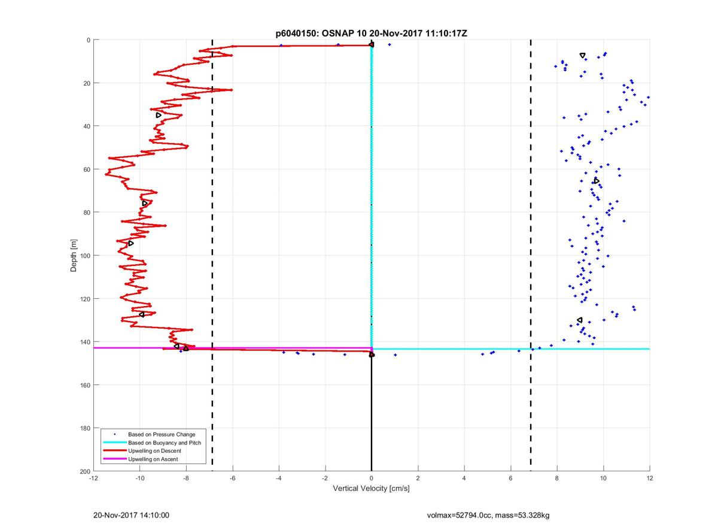The image size is (718, 530).
Task: Select 'Based on Buoyancy and Pitch' legend entry
Action: [x=165, y=443]
